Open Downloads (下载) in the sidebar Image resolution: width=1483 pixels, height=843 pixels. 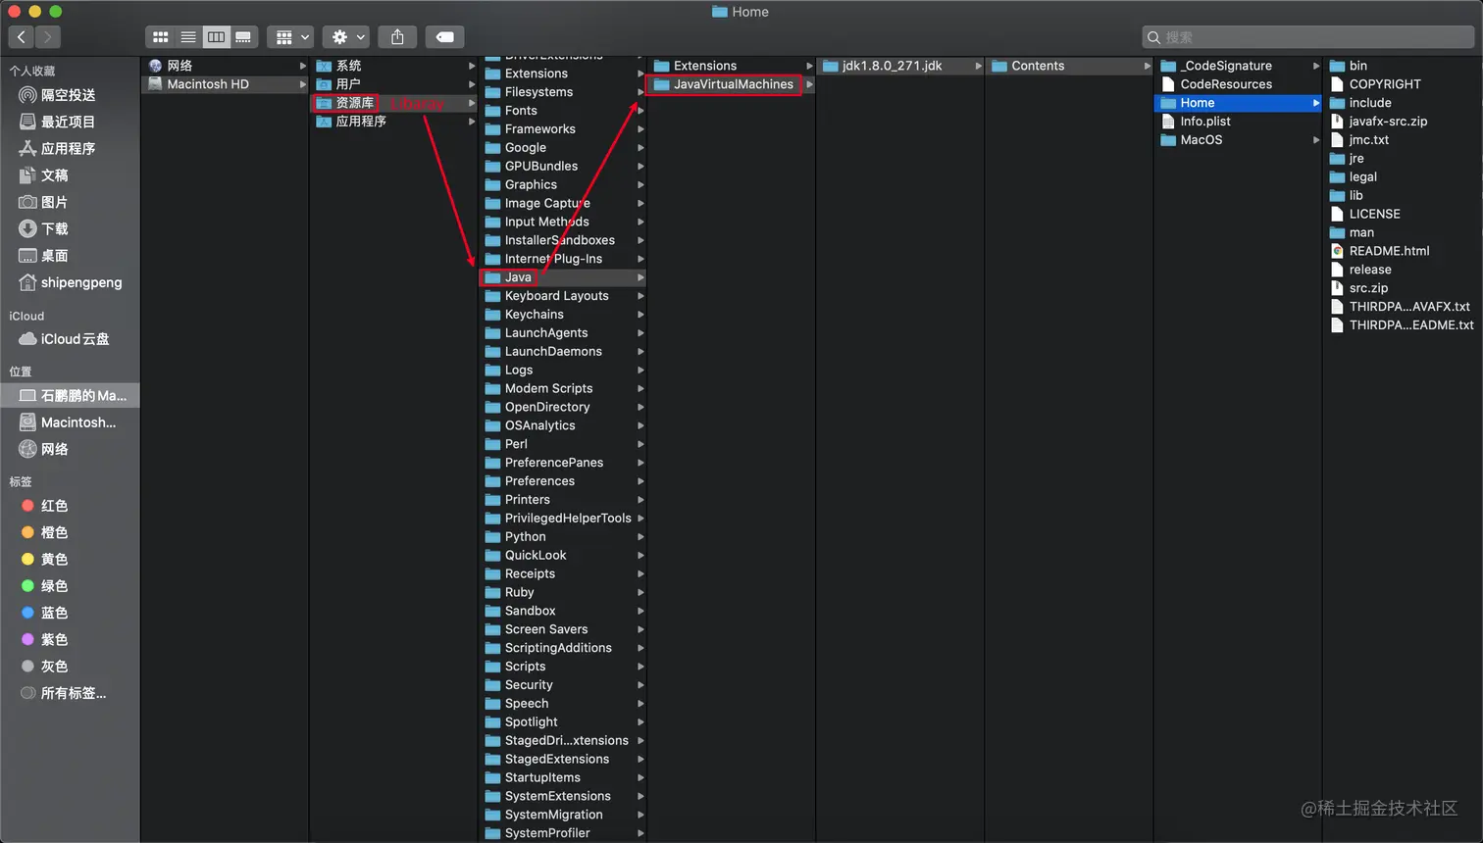70,228
